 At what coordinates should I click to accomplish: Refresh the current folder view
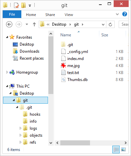pos(110,24)
